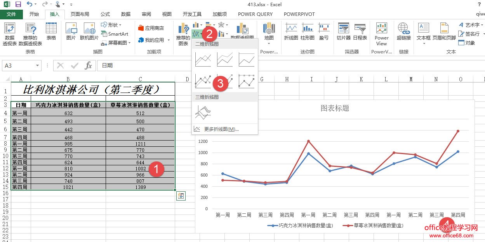485x242 pixels.
Task: Switch to the 页面布局 ribbon tab
Action: [x=80, y=14]
